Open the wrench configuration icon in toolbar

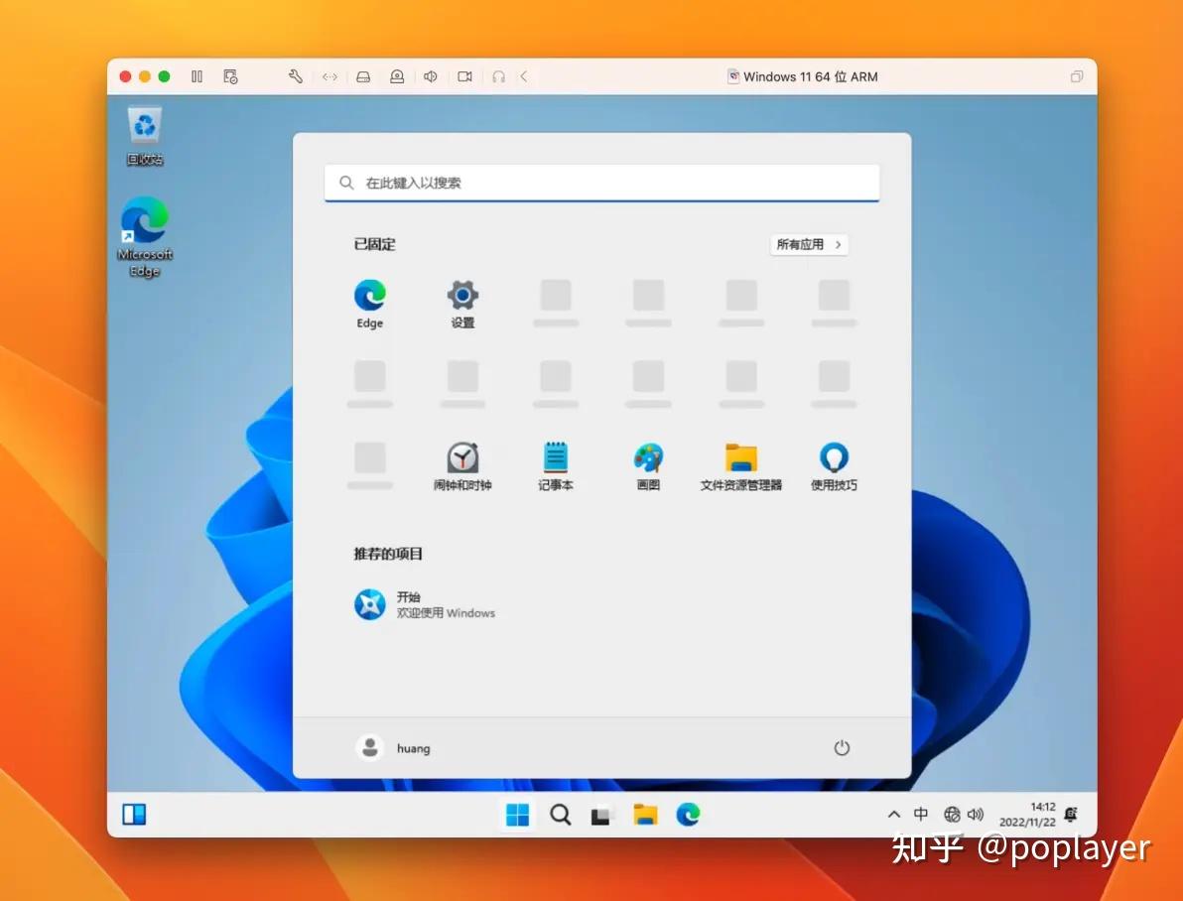coord(295,76)
